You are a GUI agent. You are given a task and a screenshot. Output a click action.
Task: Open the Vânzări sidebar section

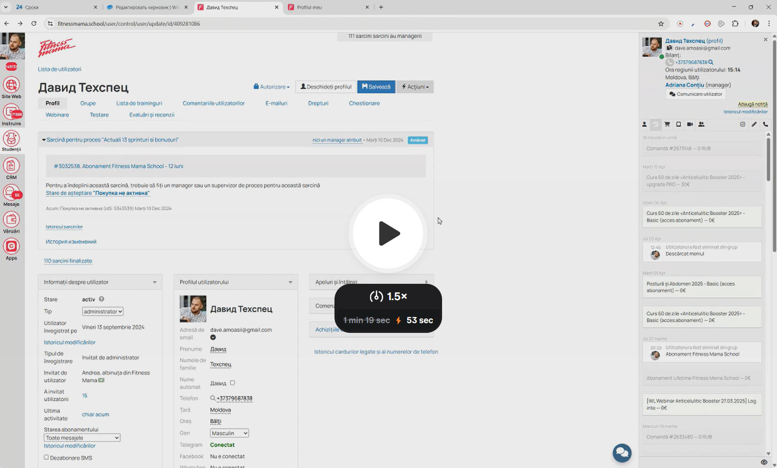11,223
